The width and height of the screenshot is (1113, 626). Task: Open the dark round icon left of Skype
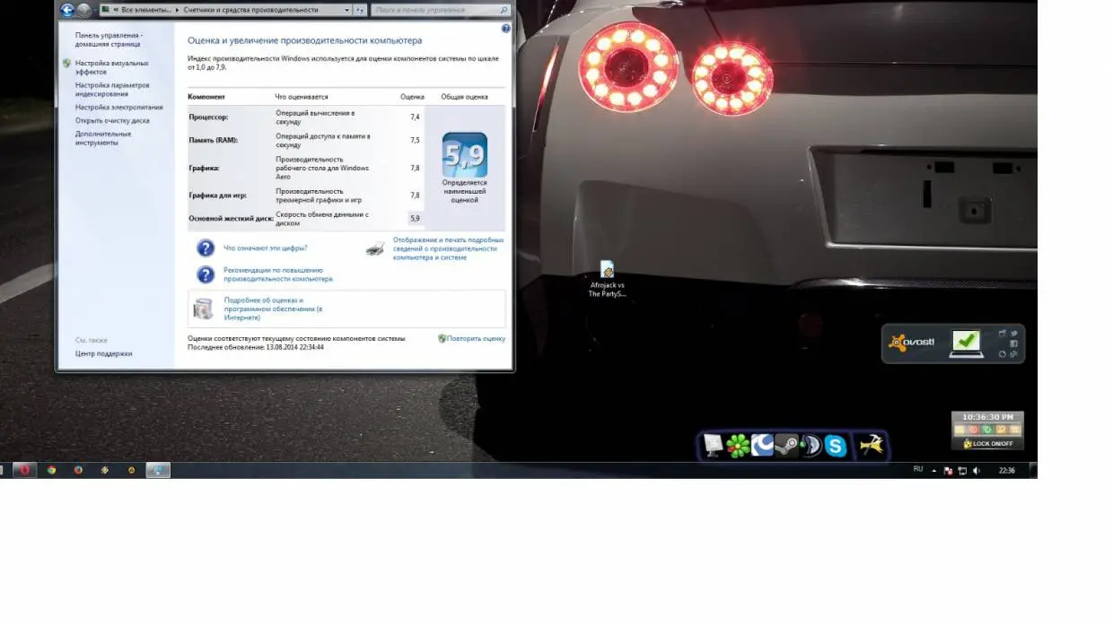(x=811, y=445)
